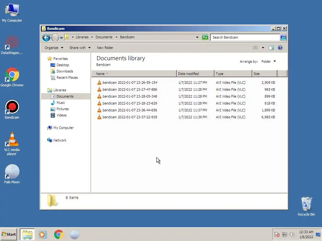Click the Pale Moon taskbar icon
Screen dimensions: 322x241
coord(74,234)
